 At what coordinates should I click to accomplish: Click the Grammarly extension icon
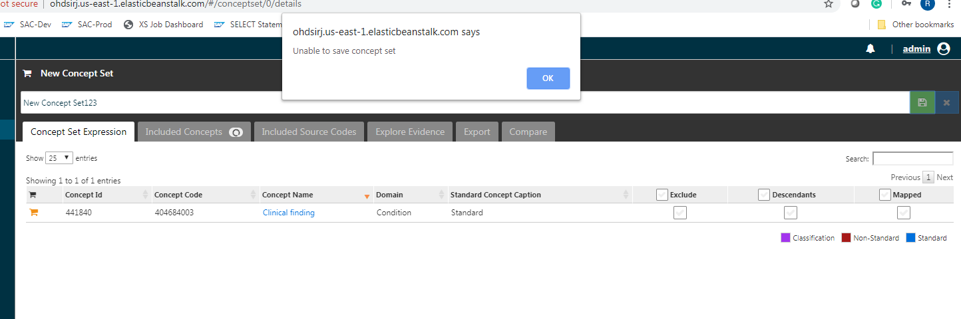876,3
